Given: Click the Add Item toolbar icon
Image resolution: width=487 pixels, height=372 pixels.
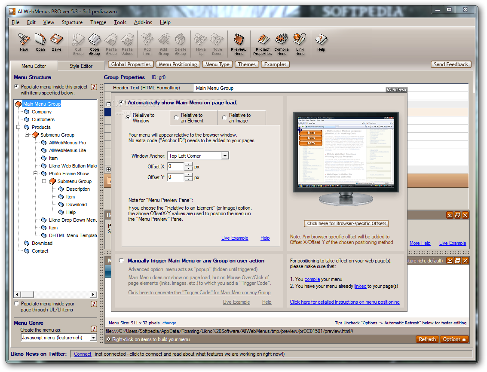Looking at the screenshot, I should (147, 44).
